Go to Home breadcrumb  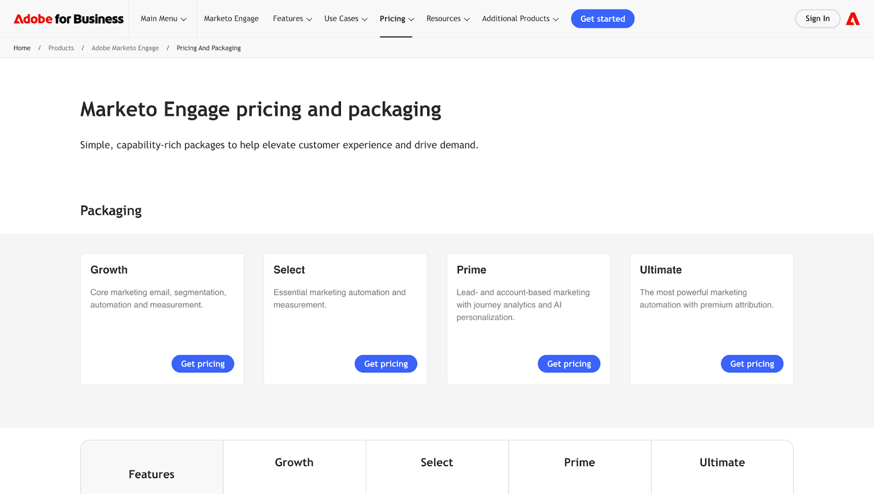(x=22, y=48)
